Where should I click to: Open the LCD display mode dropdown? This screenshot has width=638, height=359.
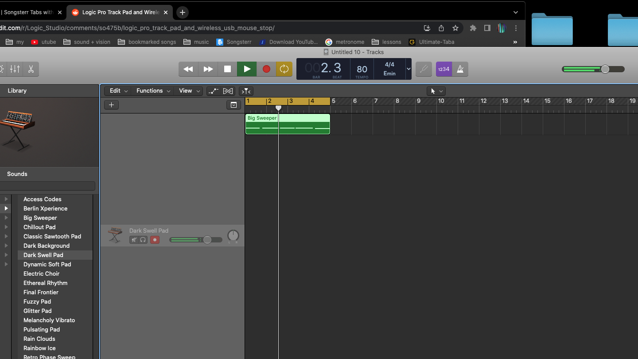[408, 69]
